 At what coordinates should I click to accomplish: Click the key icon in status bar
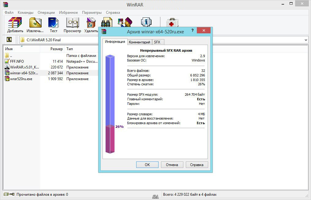click(12, 194)
